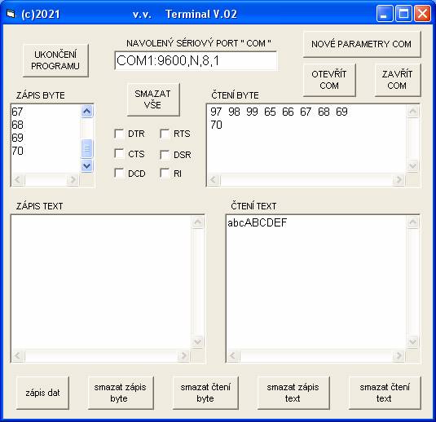
Task: Click smazat čtení text button
Action: (385, 393)
